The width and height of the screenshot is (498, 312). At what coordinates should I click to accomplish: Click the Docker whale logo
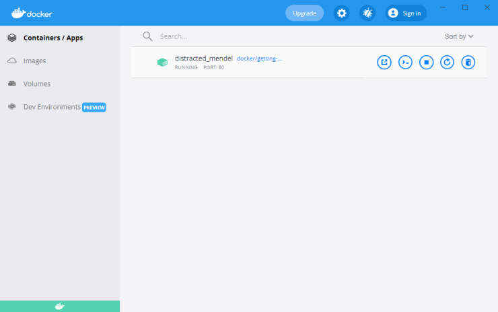(x=32, y=13)
